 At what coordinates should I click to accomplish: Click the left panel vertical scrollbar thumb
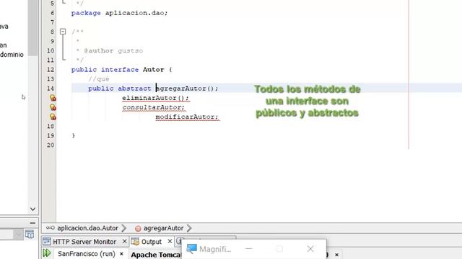pyautogui.click(x=32, y=28)
